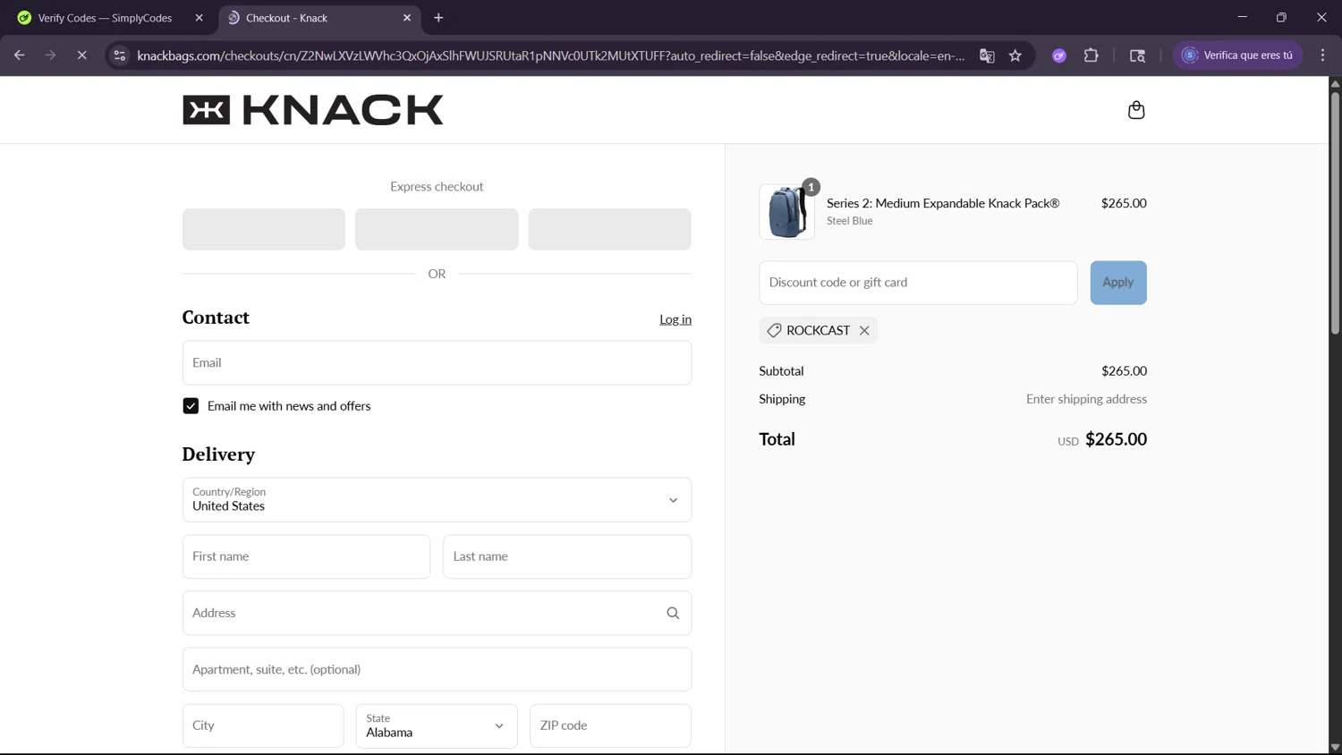
Task: Open the Country/Region dropdown
Action: (437, 500)
